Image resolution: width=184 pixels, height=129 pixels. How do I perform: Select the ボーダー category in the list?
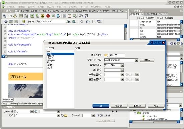[x=51, y=61]
